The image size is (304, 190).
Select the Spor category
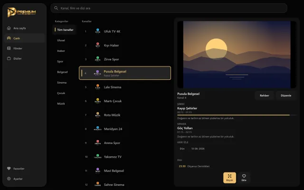(x=60, y=61)
